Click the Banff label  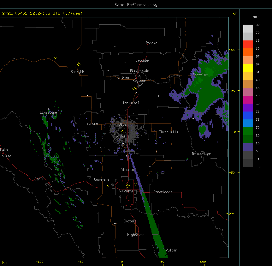(x=39, y=179)
